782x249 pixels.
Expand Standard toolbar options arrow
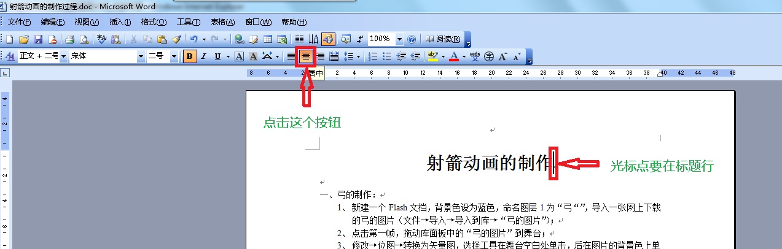pos(468,39)
